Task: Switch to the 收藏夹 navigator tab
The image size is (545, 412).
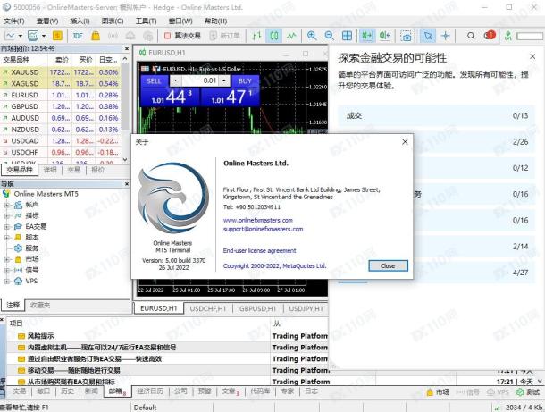Action: pos(40,306)
